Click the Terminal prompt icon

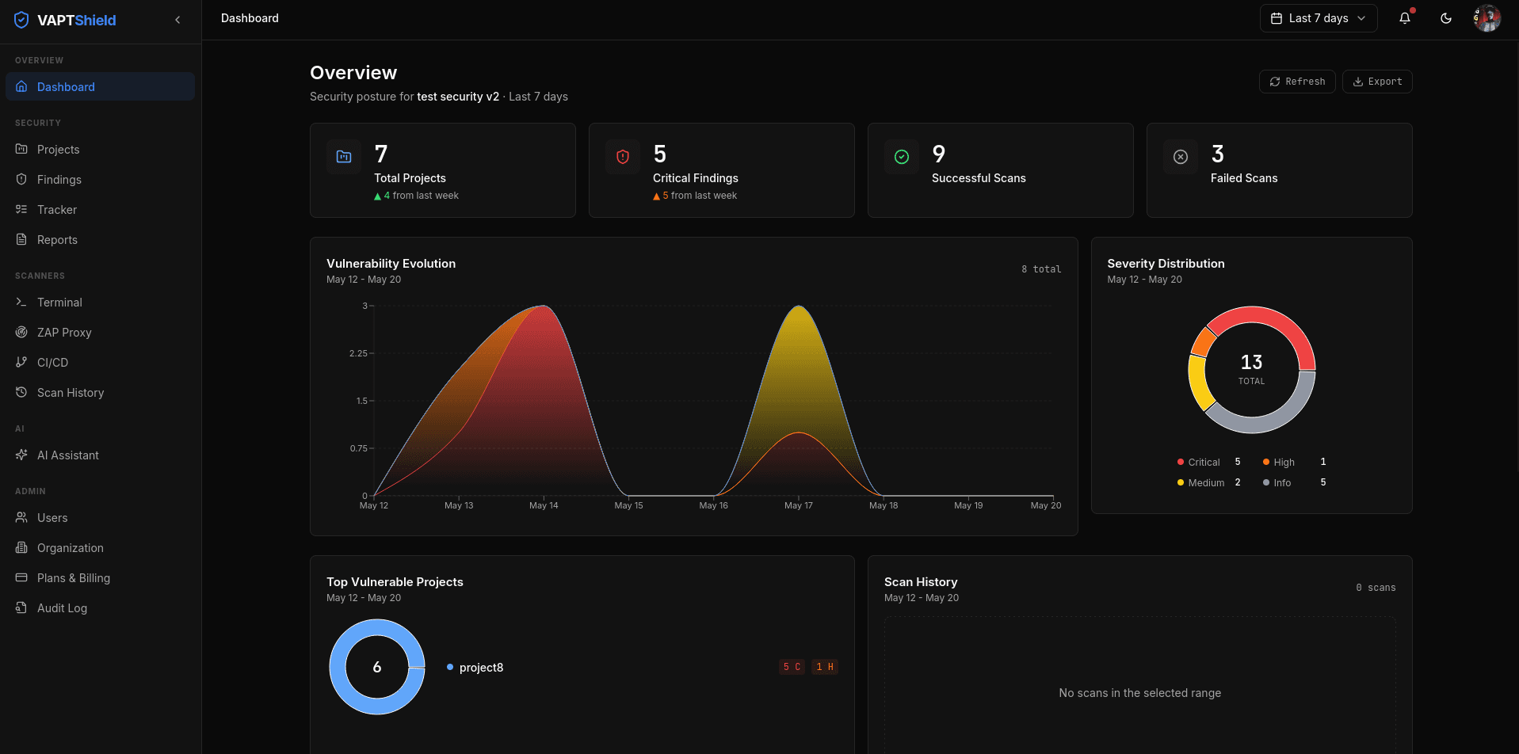coord(21,302)
